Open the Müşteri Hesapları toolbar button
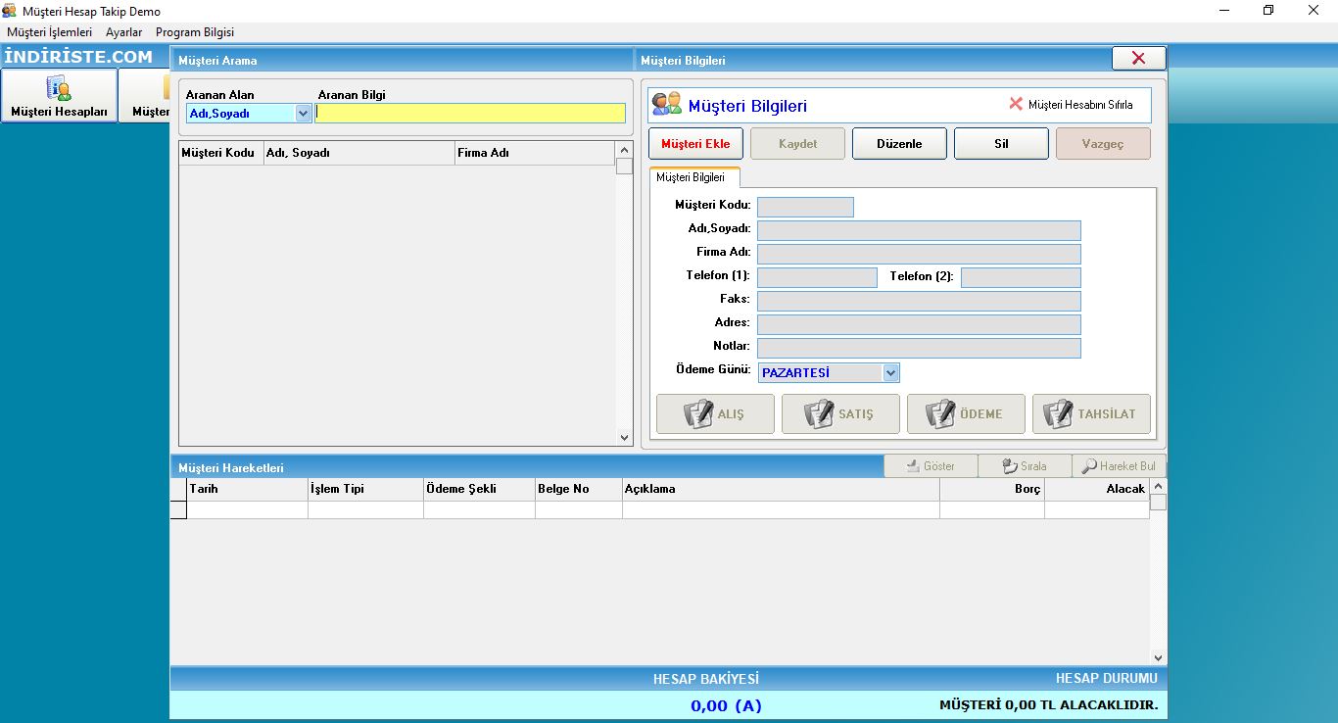1338x723 pixels. coord(60,95)
